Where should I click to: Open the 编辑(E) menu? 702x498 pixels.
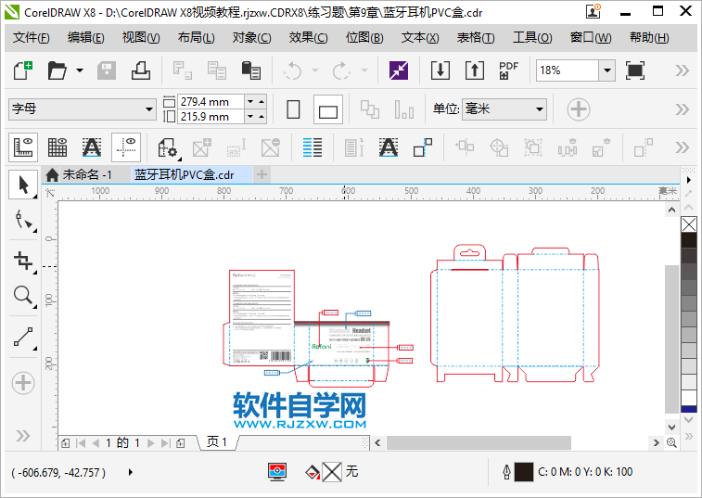(86, 38)
